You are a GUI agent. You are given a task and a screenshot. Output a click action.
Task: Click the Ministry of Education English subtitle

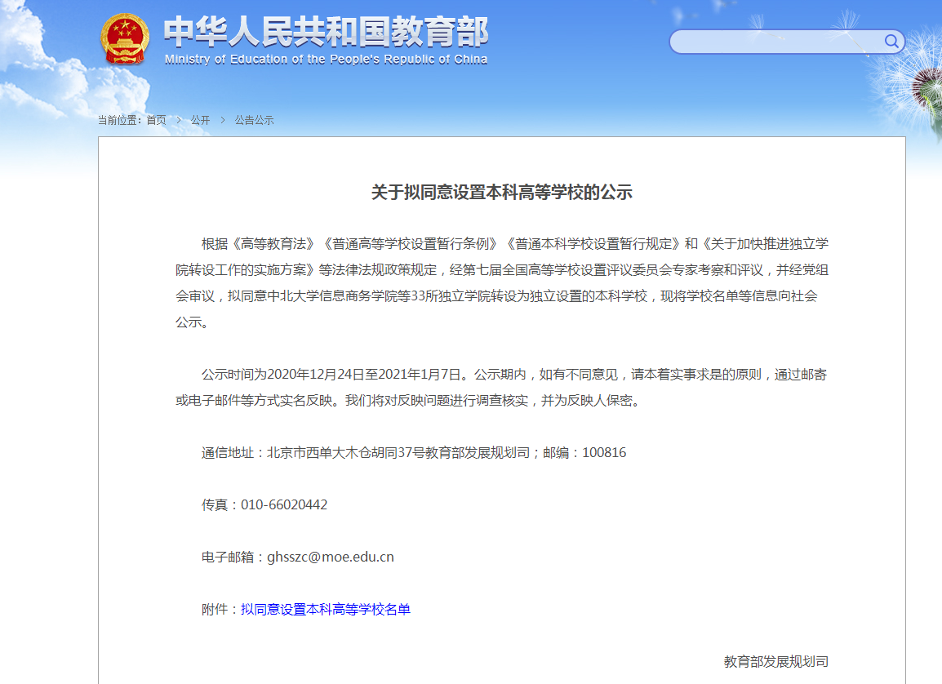pyautogui.click(x=326, y=60)
